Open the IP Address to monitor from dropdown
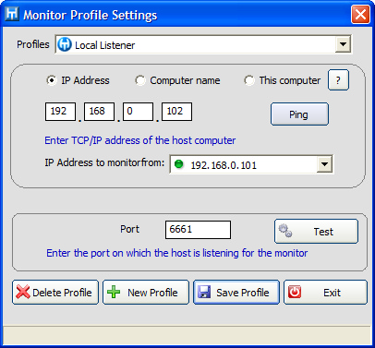375x348 pixels. (x=324, y=164)
